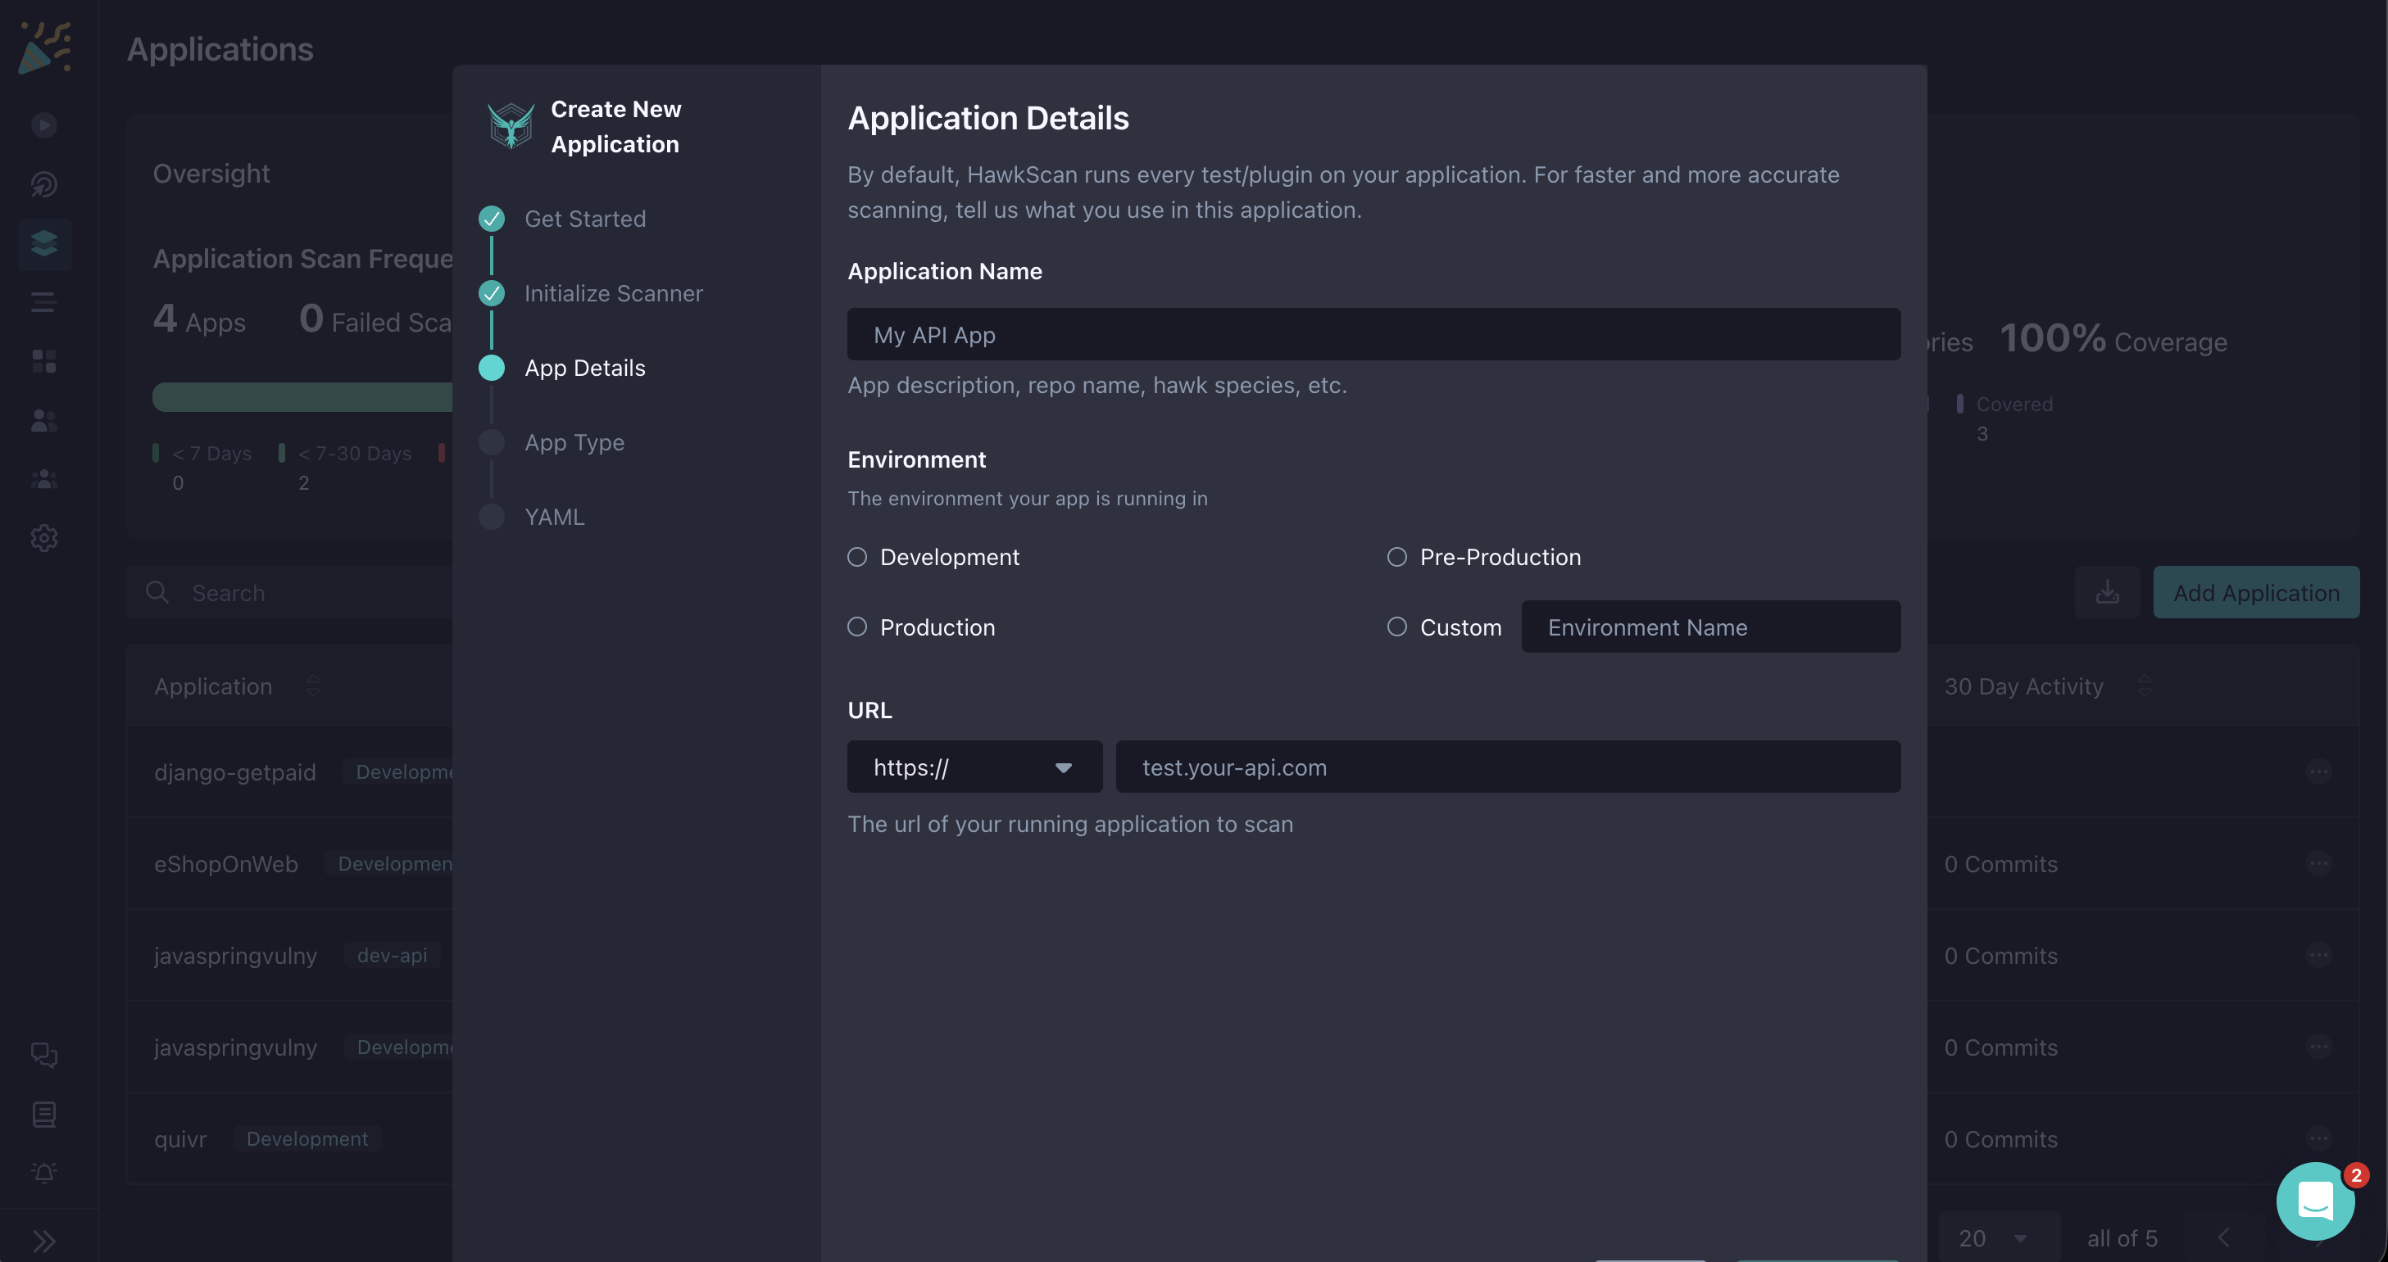Sort the Application column
Viewport: 2388px width, 1262px height.
314,686
